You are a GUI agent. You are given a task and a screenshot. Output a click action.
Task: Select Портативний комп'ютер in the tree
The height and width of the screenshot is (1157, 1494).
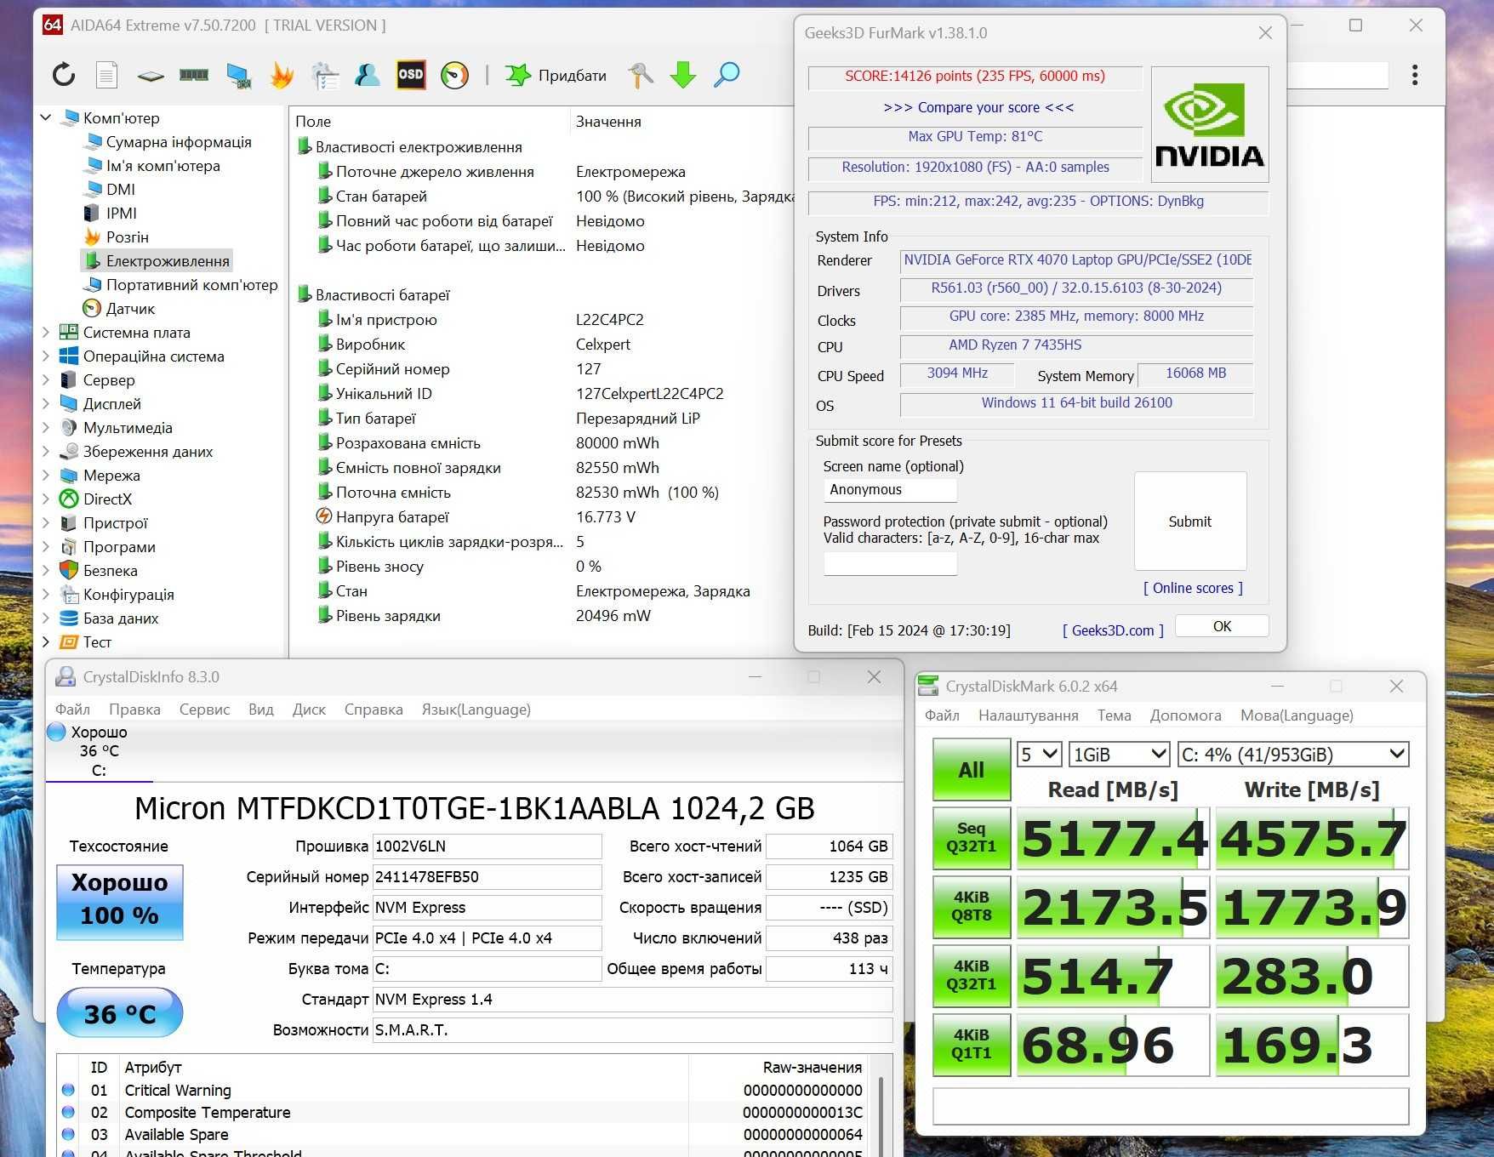click(x=191, y=284)
